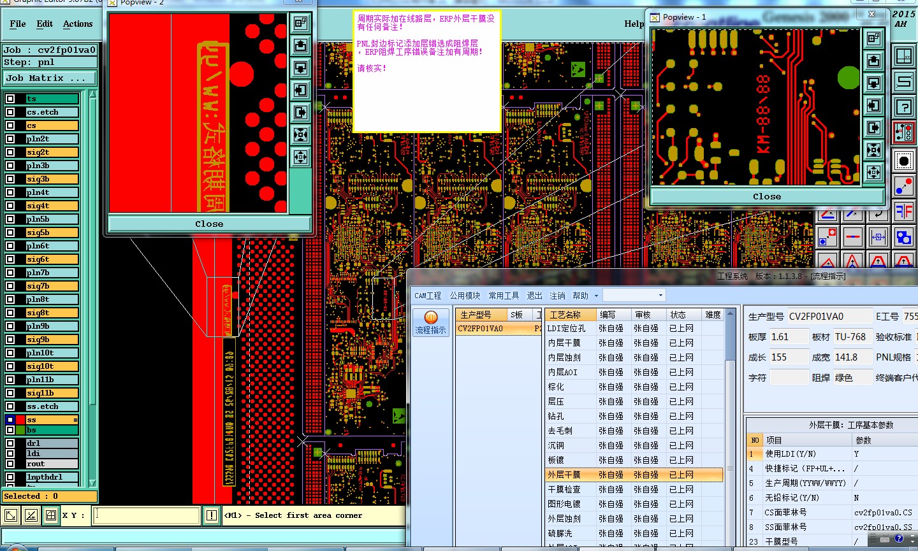Click the black octagon pad icon
The height and width of the screenshot is (551, 918).
[904, 160]
